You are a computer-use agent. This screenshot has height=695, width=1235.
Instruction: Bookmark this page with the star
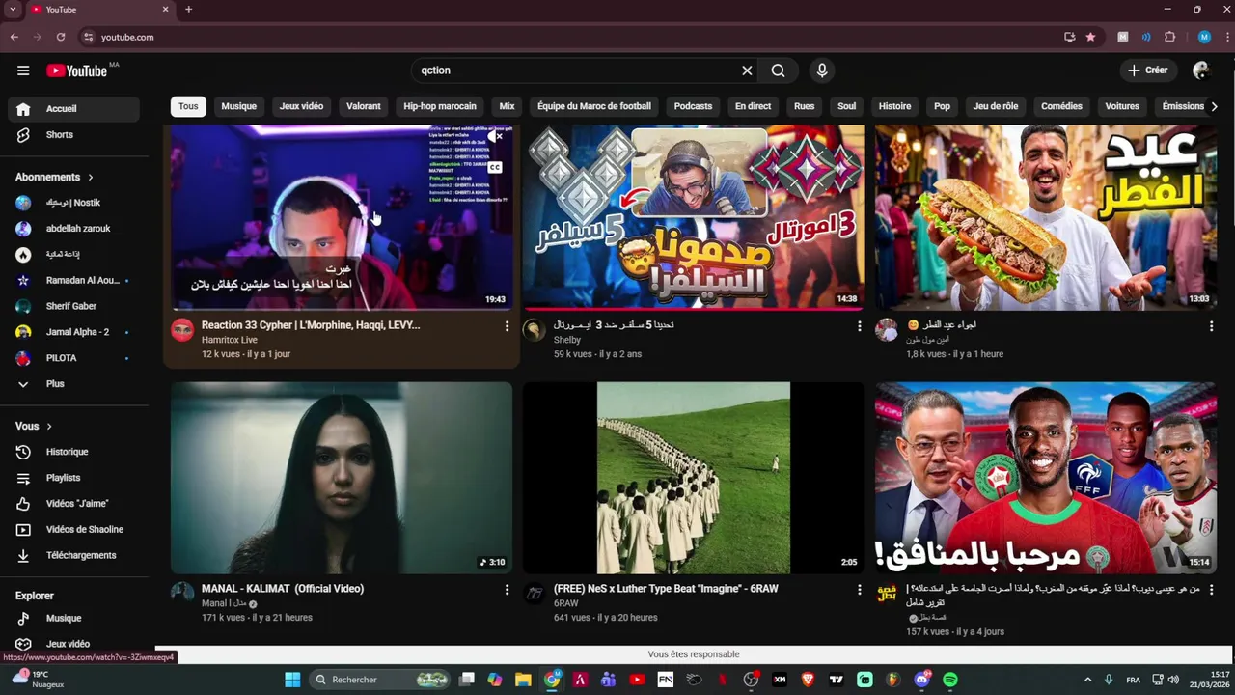coord(1090,37)
